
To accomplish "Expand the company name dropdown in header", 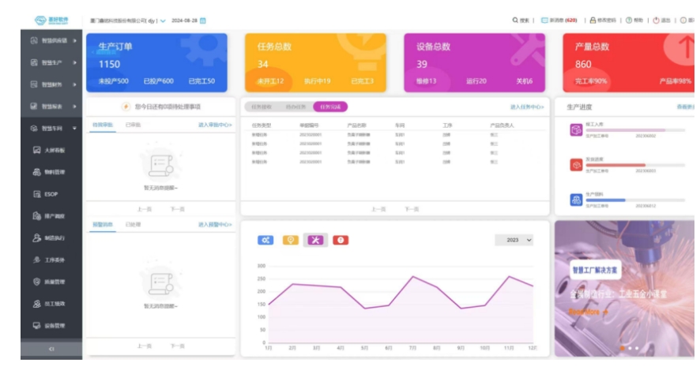I will (x=163, y=21).
